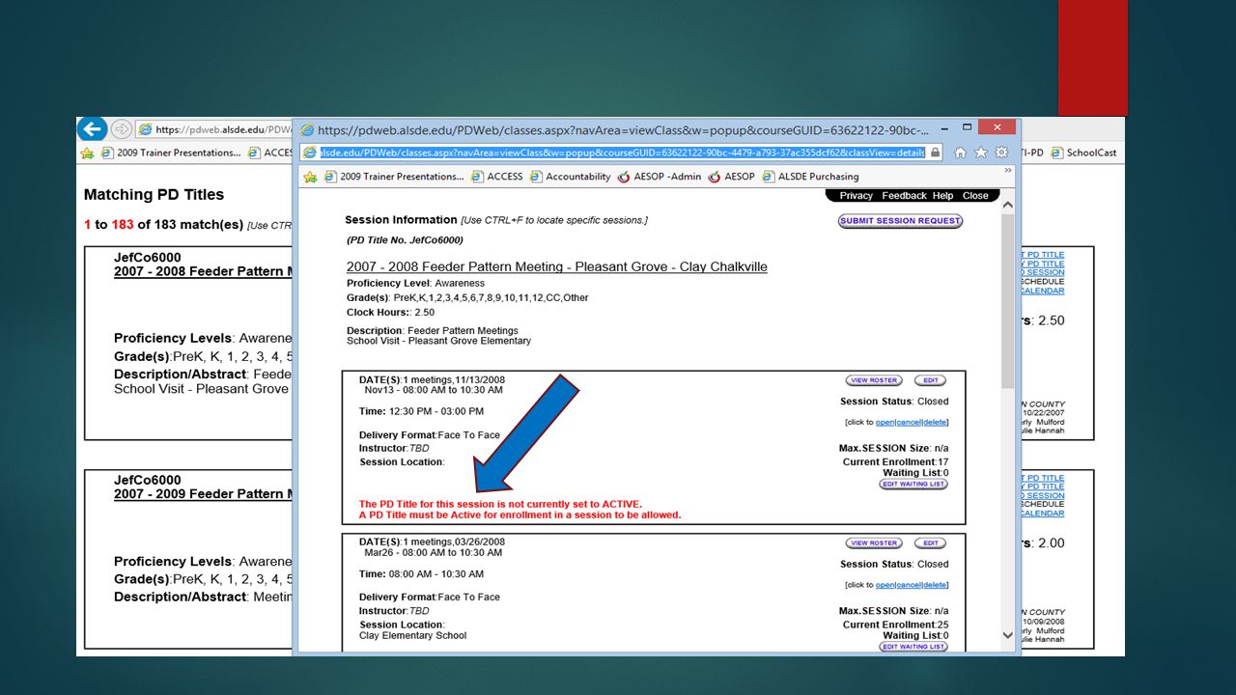The image size is (1236, 695).
Task: Click View Roster for the 11/13/2008 session
Action: pos(874,380)
